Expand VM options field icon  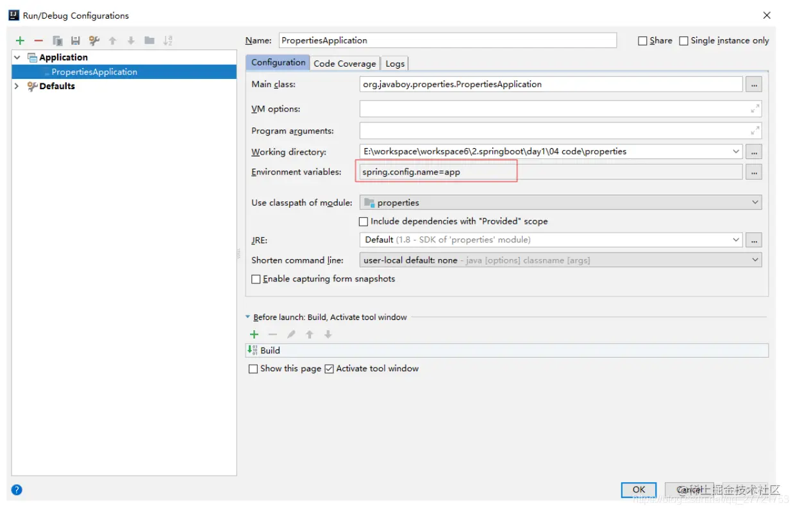click(x=755, y=109)
